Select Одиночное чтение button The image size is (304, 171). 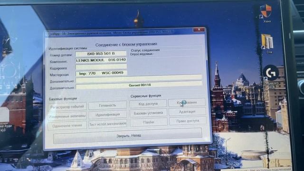67,125
